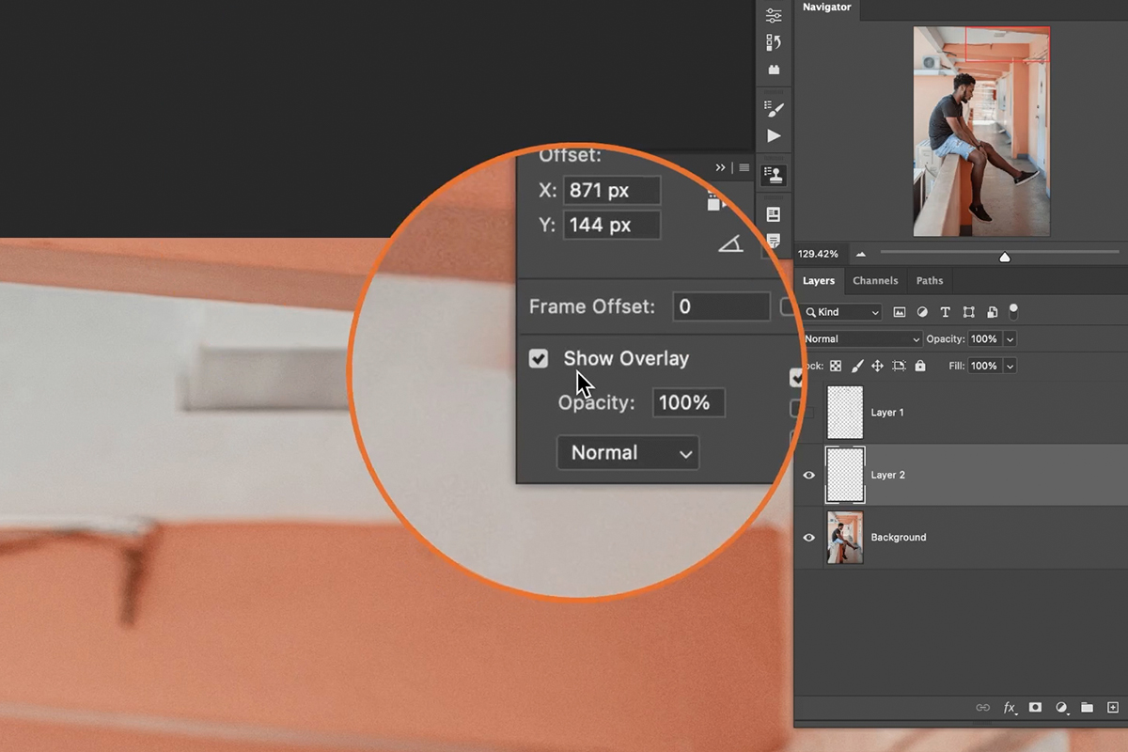Click the link layers chain icon
The image size is (1128, 752).
point(982,707)
